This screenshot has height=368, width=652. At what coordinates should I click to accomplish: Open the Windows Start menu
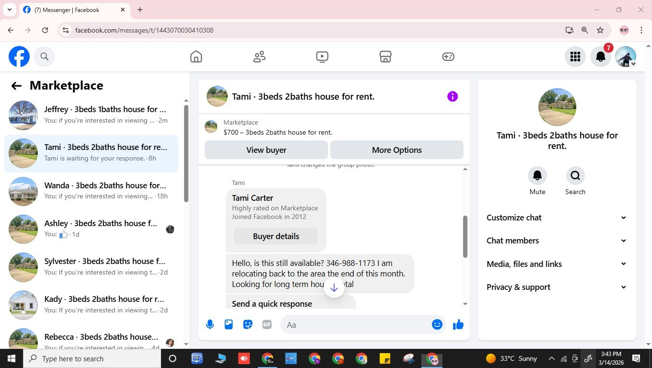(12, 358)
